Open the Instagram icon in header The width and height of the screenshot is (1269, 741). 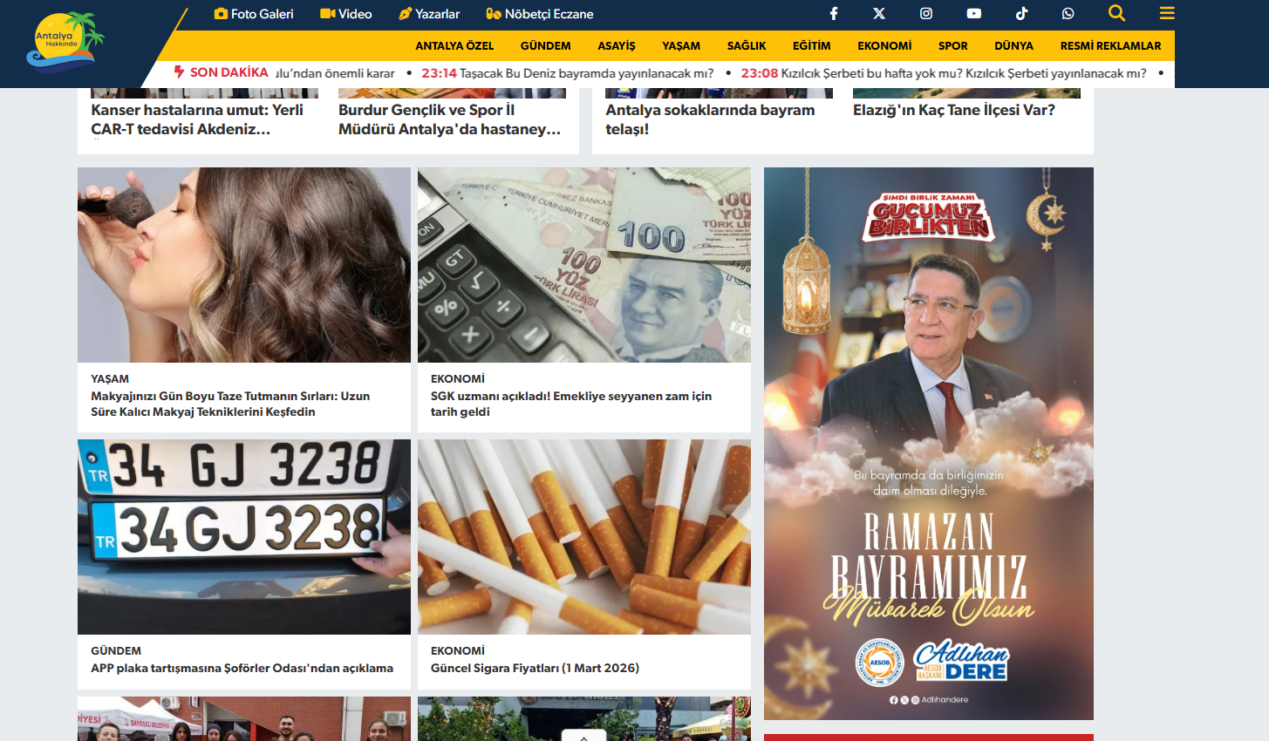click(926, 14)
